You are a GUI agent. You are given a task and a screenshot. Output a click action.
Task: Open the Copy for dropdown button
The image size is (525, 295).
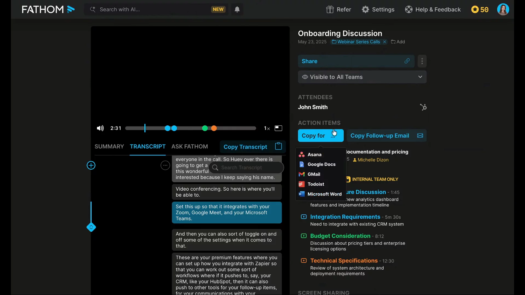pos(320,135)
